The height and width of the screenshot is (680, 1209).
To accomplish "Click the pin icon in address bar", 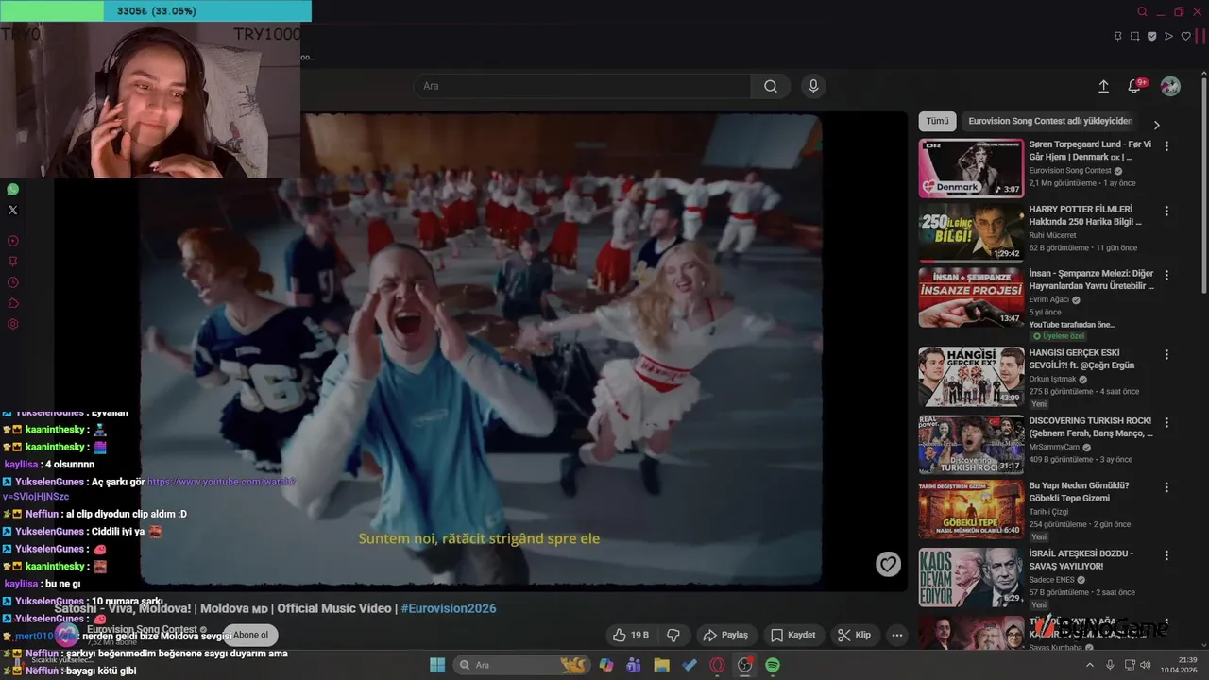I will click(x=1117, y=37).
